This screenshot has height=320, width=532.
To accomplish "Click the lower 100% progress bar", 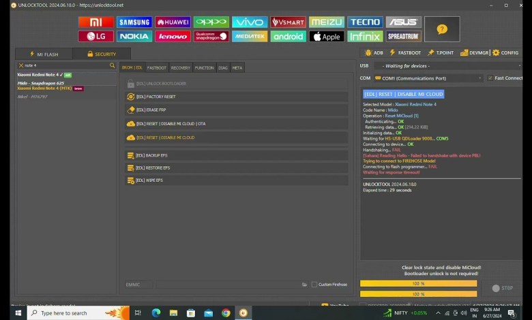I will (x=418, y=294).
